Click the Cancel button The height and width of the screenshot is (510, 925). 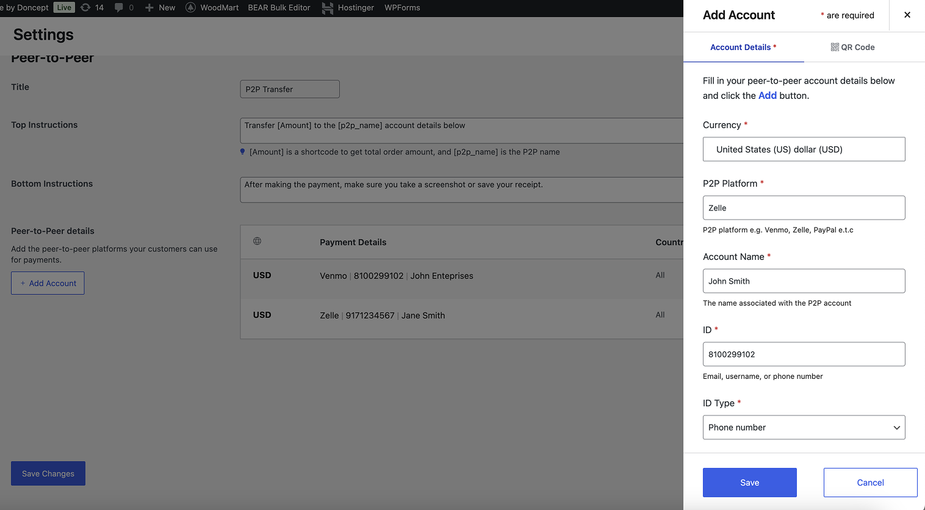point(870,483)
